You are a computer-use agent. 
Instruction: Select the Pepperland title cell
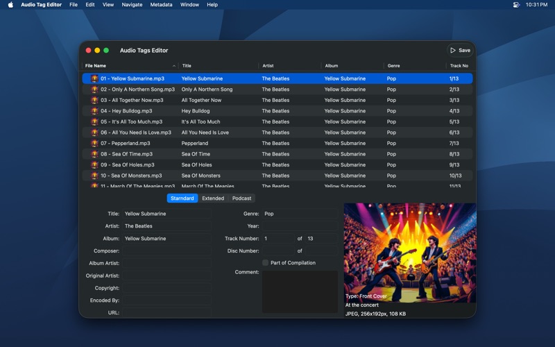click(195, 144)
